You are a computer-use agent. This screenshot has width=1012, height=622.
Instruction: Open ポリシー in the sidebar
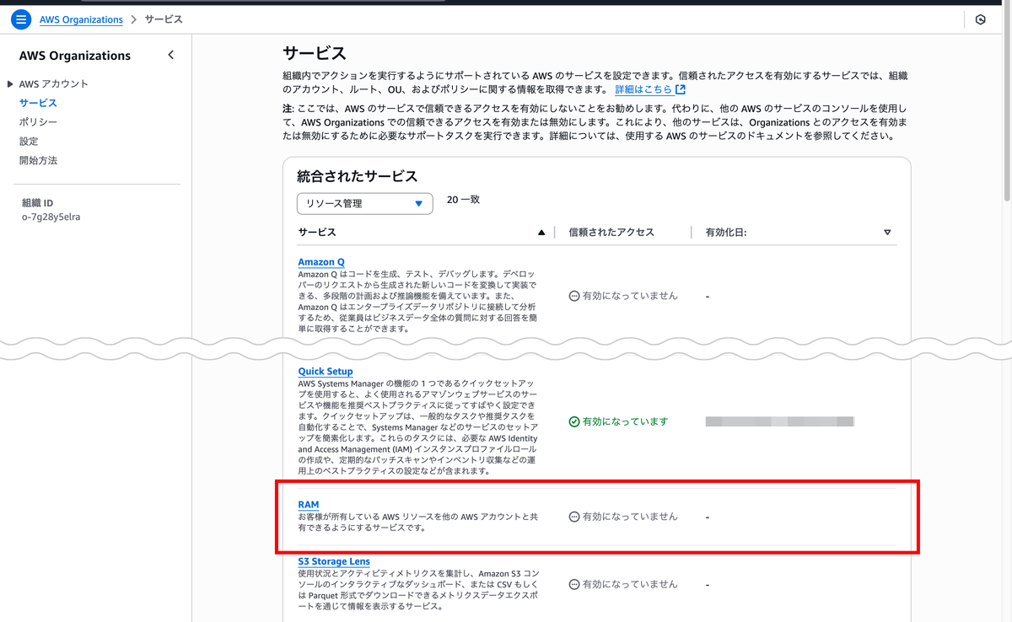tap(38, 122)
